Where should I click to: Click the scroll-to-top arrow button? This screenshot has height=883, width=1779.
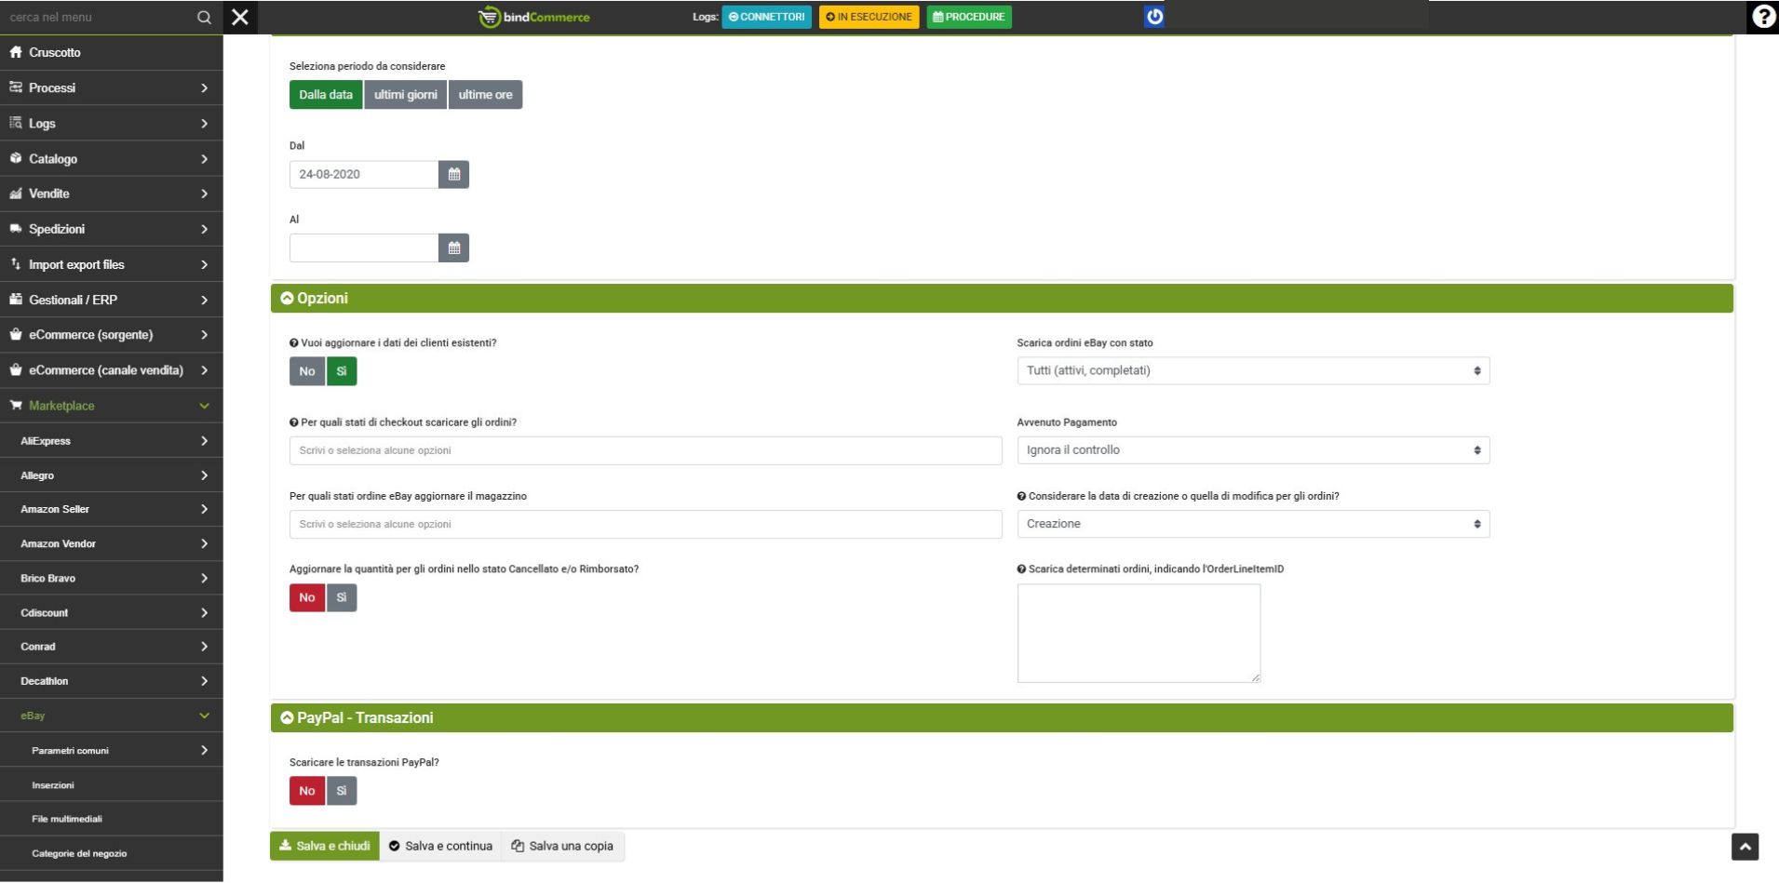(1745, 847)
